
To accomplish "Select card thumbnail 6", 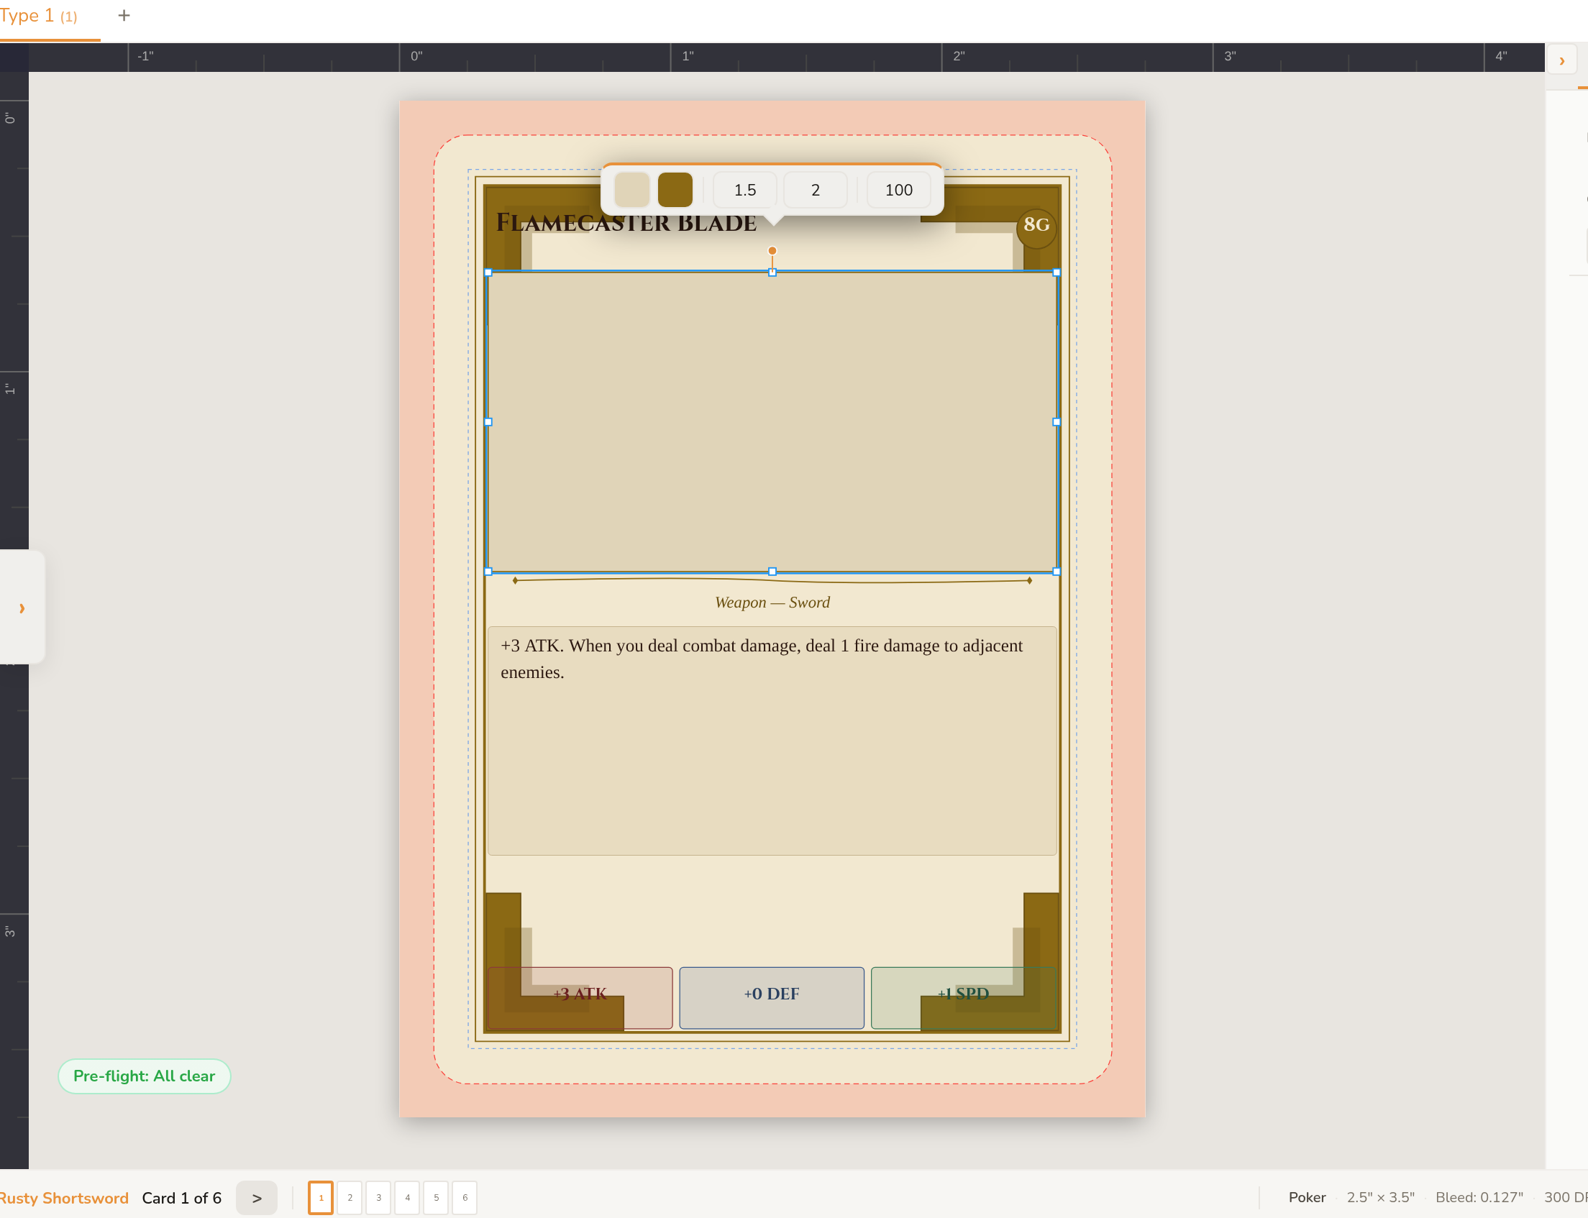I will coord(465,1198).
